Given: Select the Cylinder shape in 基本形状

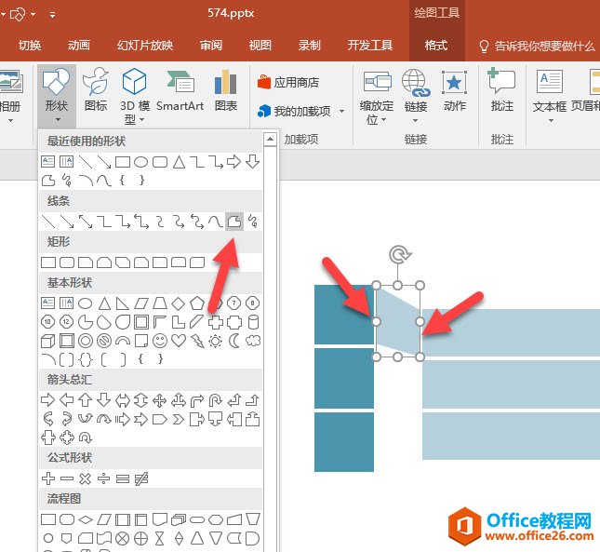Looking at the screenshot, I should tap(253, 322).
